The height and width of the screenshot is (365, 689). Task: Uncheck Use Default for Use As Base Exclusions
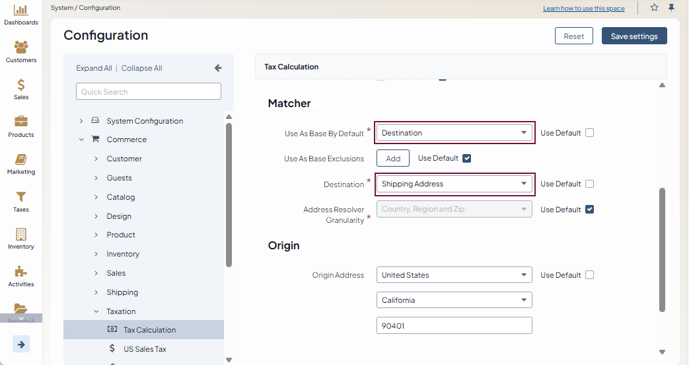467,159
